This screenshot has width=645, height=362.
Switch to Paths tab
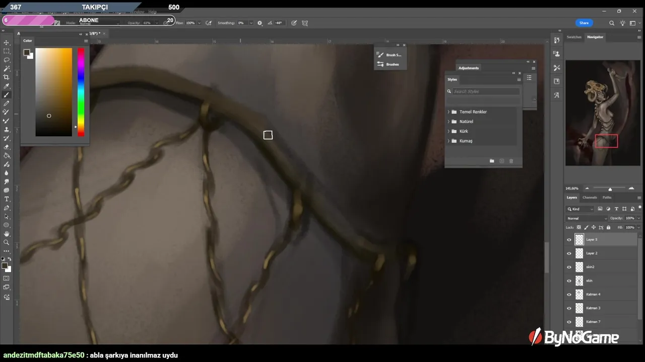tap(607, 197)
